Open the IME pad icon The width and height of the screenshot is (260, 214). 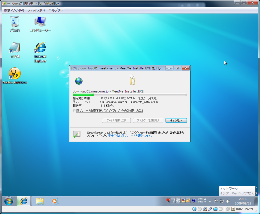(183, 201)
